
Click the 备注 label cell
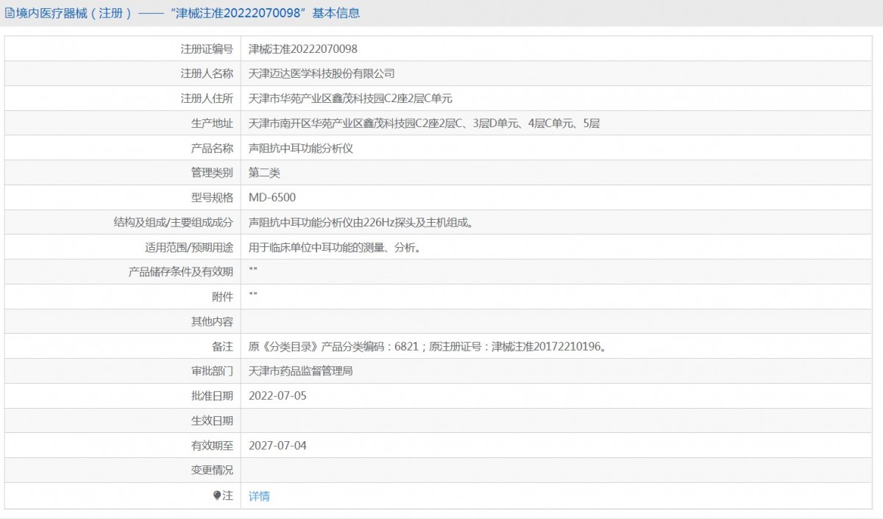[x=123, y=346]
